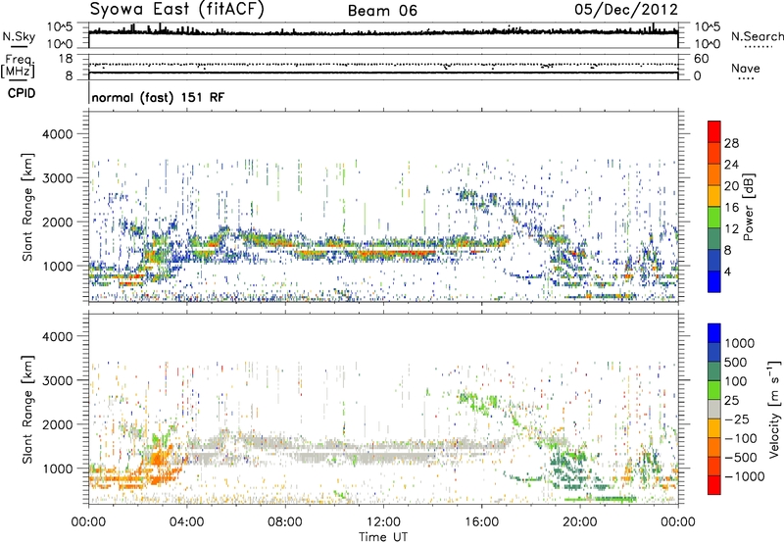Select the 'normal (fast) 151 RF' text
The image size is (784, 543).
click(158, 97)
